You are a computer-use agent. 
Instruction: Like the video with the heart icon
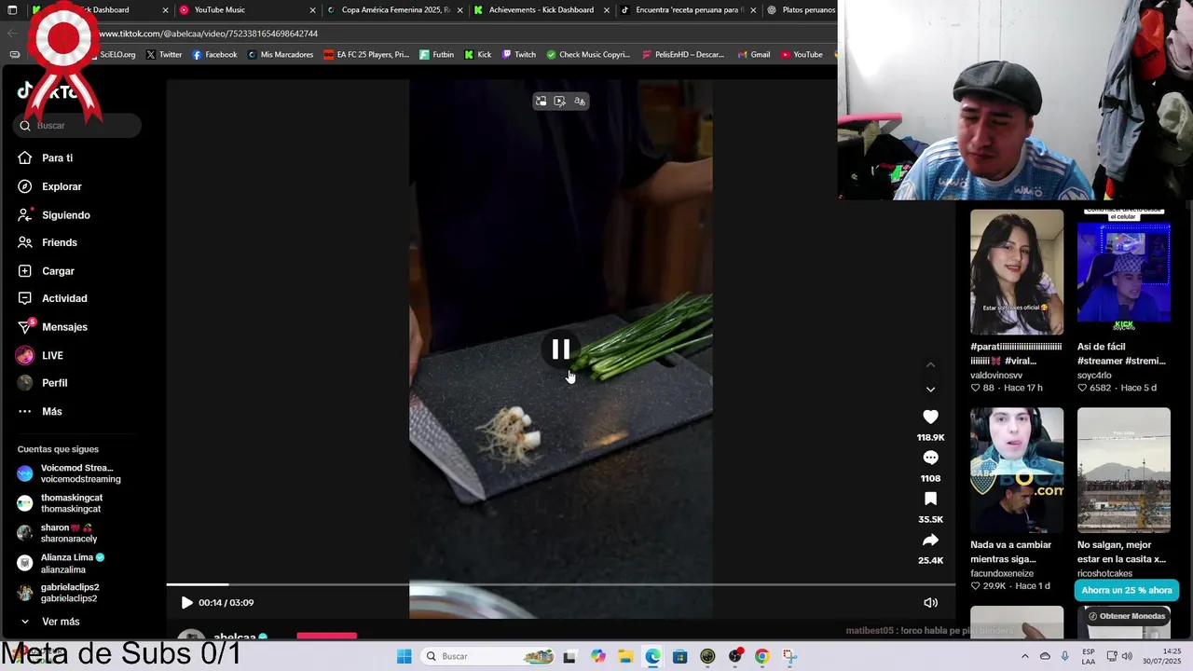(x=930, y=417)
